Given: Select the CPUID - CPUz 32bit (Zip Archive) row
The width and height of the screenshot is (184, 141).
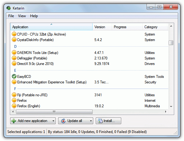Looking at the screenshot, I should pyautogui.click(x=90, y=34).
